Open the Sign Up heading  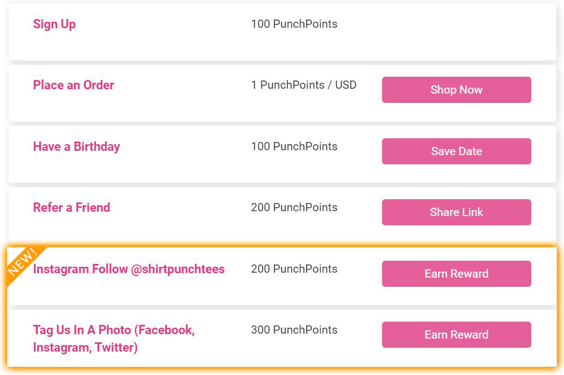[x=54, y=24]
